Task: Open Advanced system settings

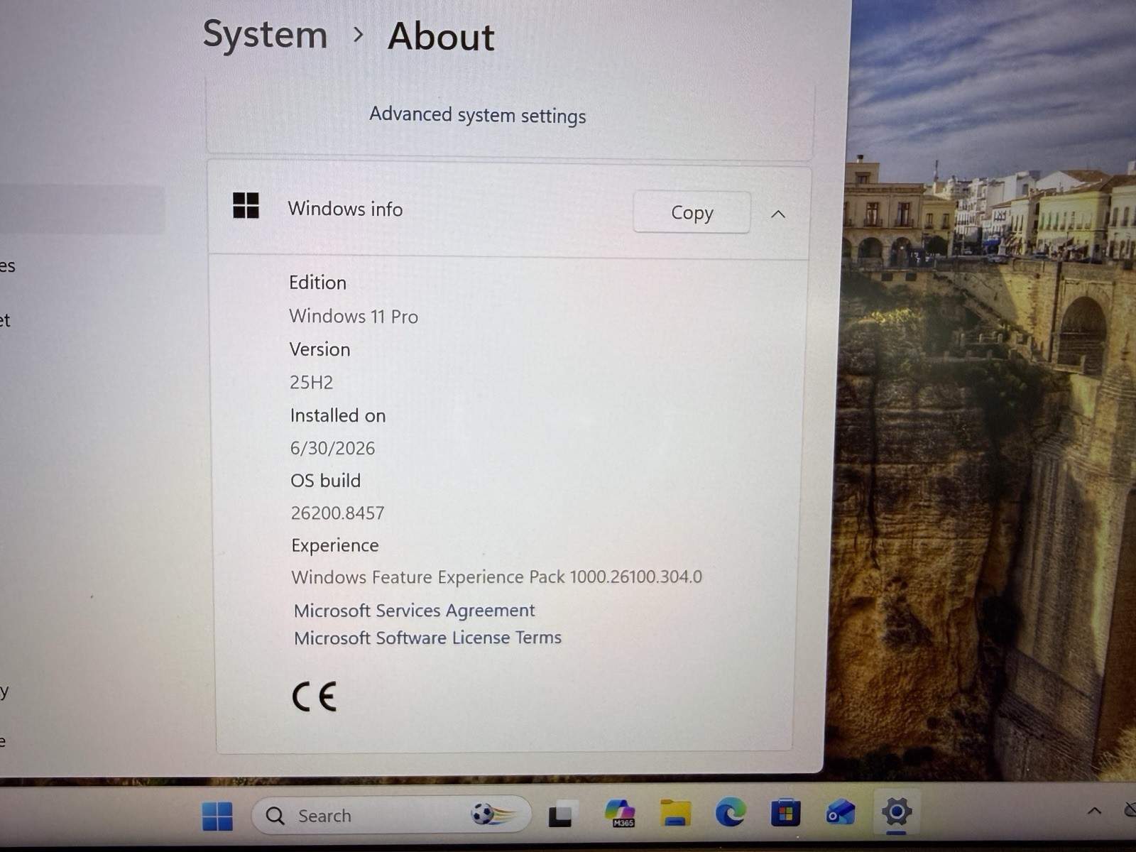Action: pos(477,115)
